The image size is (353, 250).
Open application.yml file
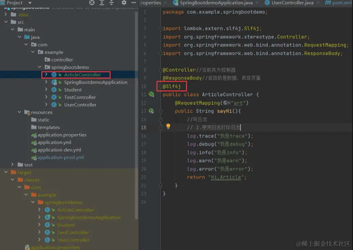coord(54,142)
